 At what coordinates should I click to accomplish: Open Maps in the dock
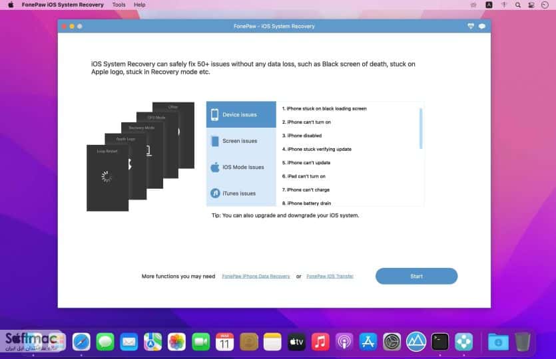[x=153, y=342]
